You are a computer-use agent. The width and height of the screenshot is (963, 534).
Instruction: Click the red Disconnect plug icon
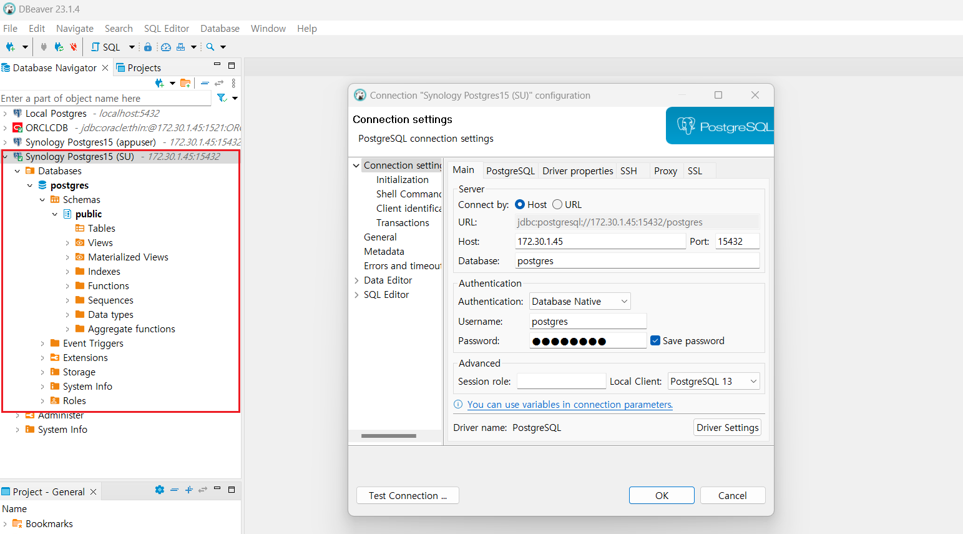(74, 47)
